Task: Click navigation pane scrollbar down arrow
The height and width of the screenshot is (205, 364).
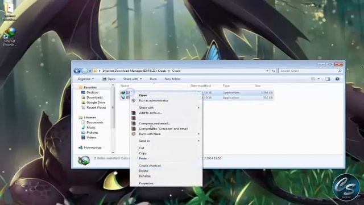Action: (113, 152)
